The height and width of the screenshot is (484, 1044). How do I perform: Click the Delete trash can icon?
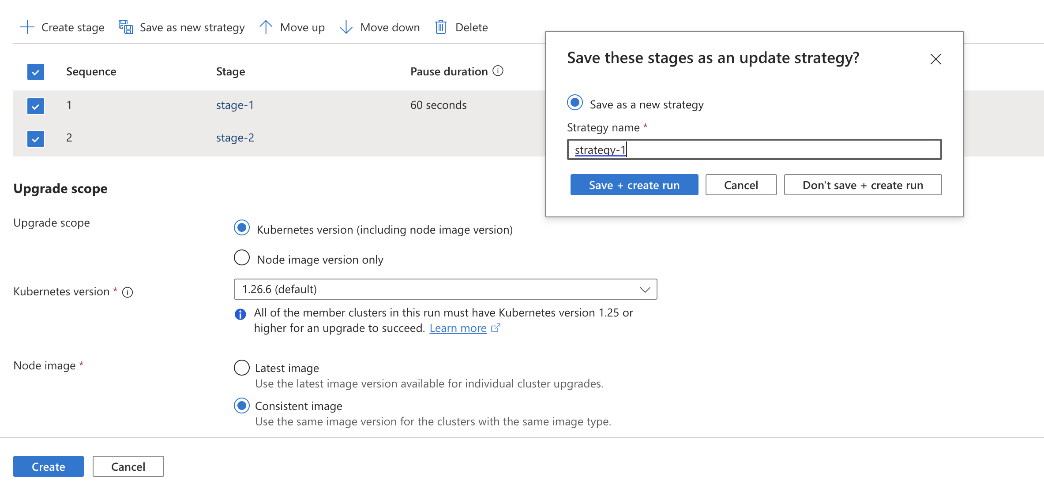coord(441,27)
